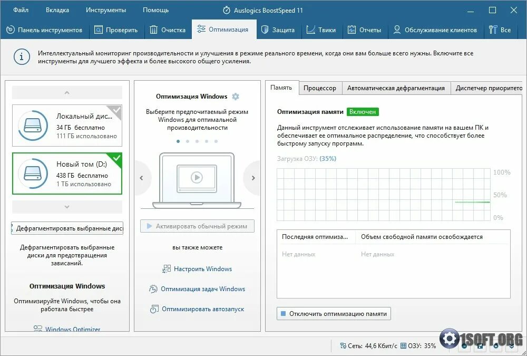Click the 1 ТБ использовано text

84,184
